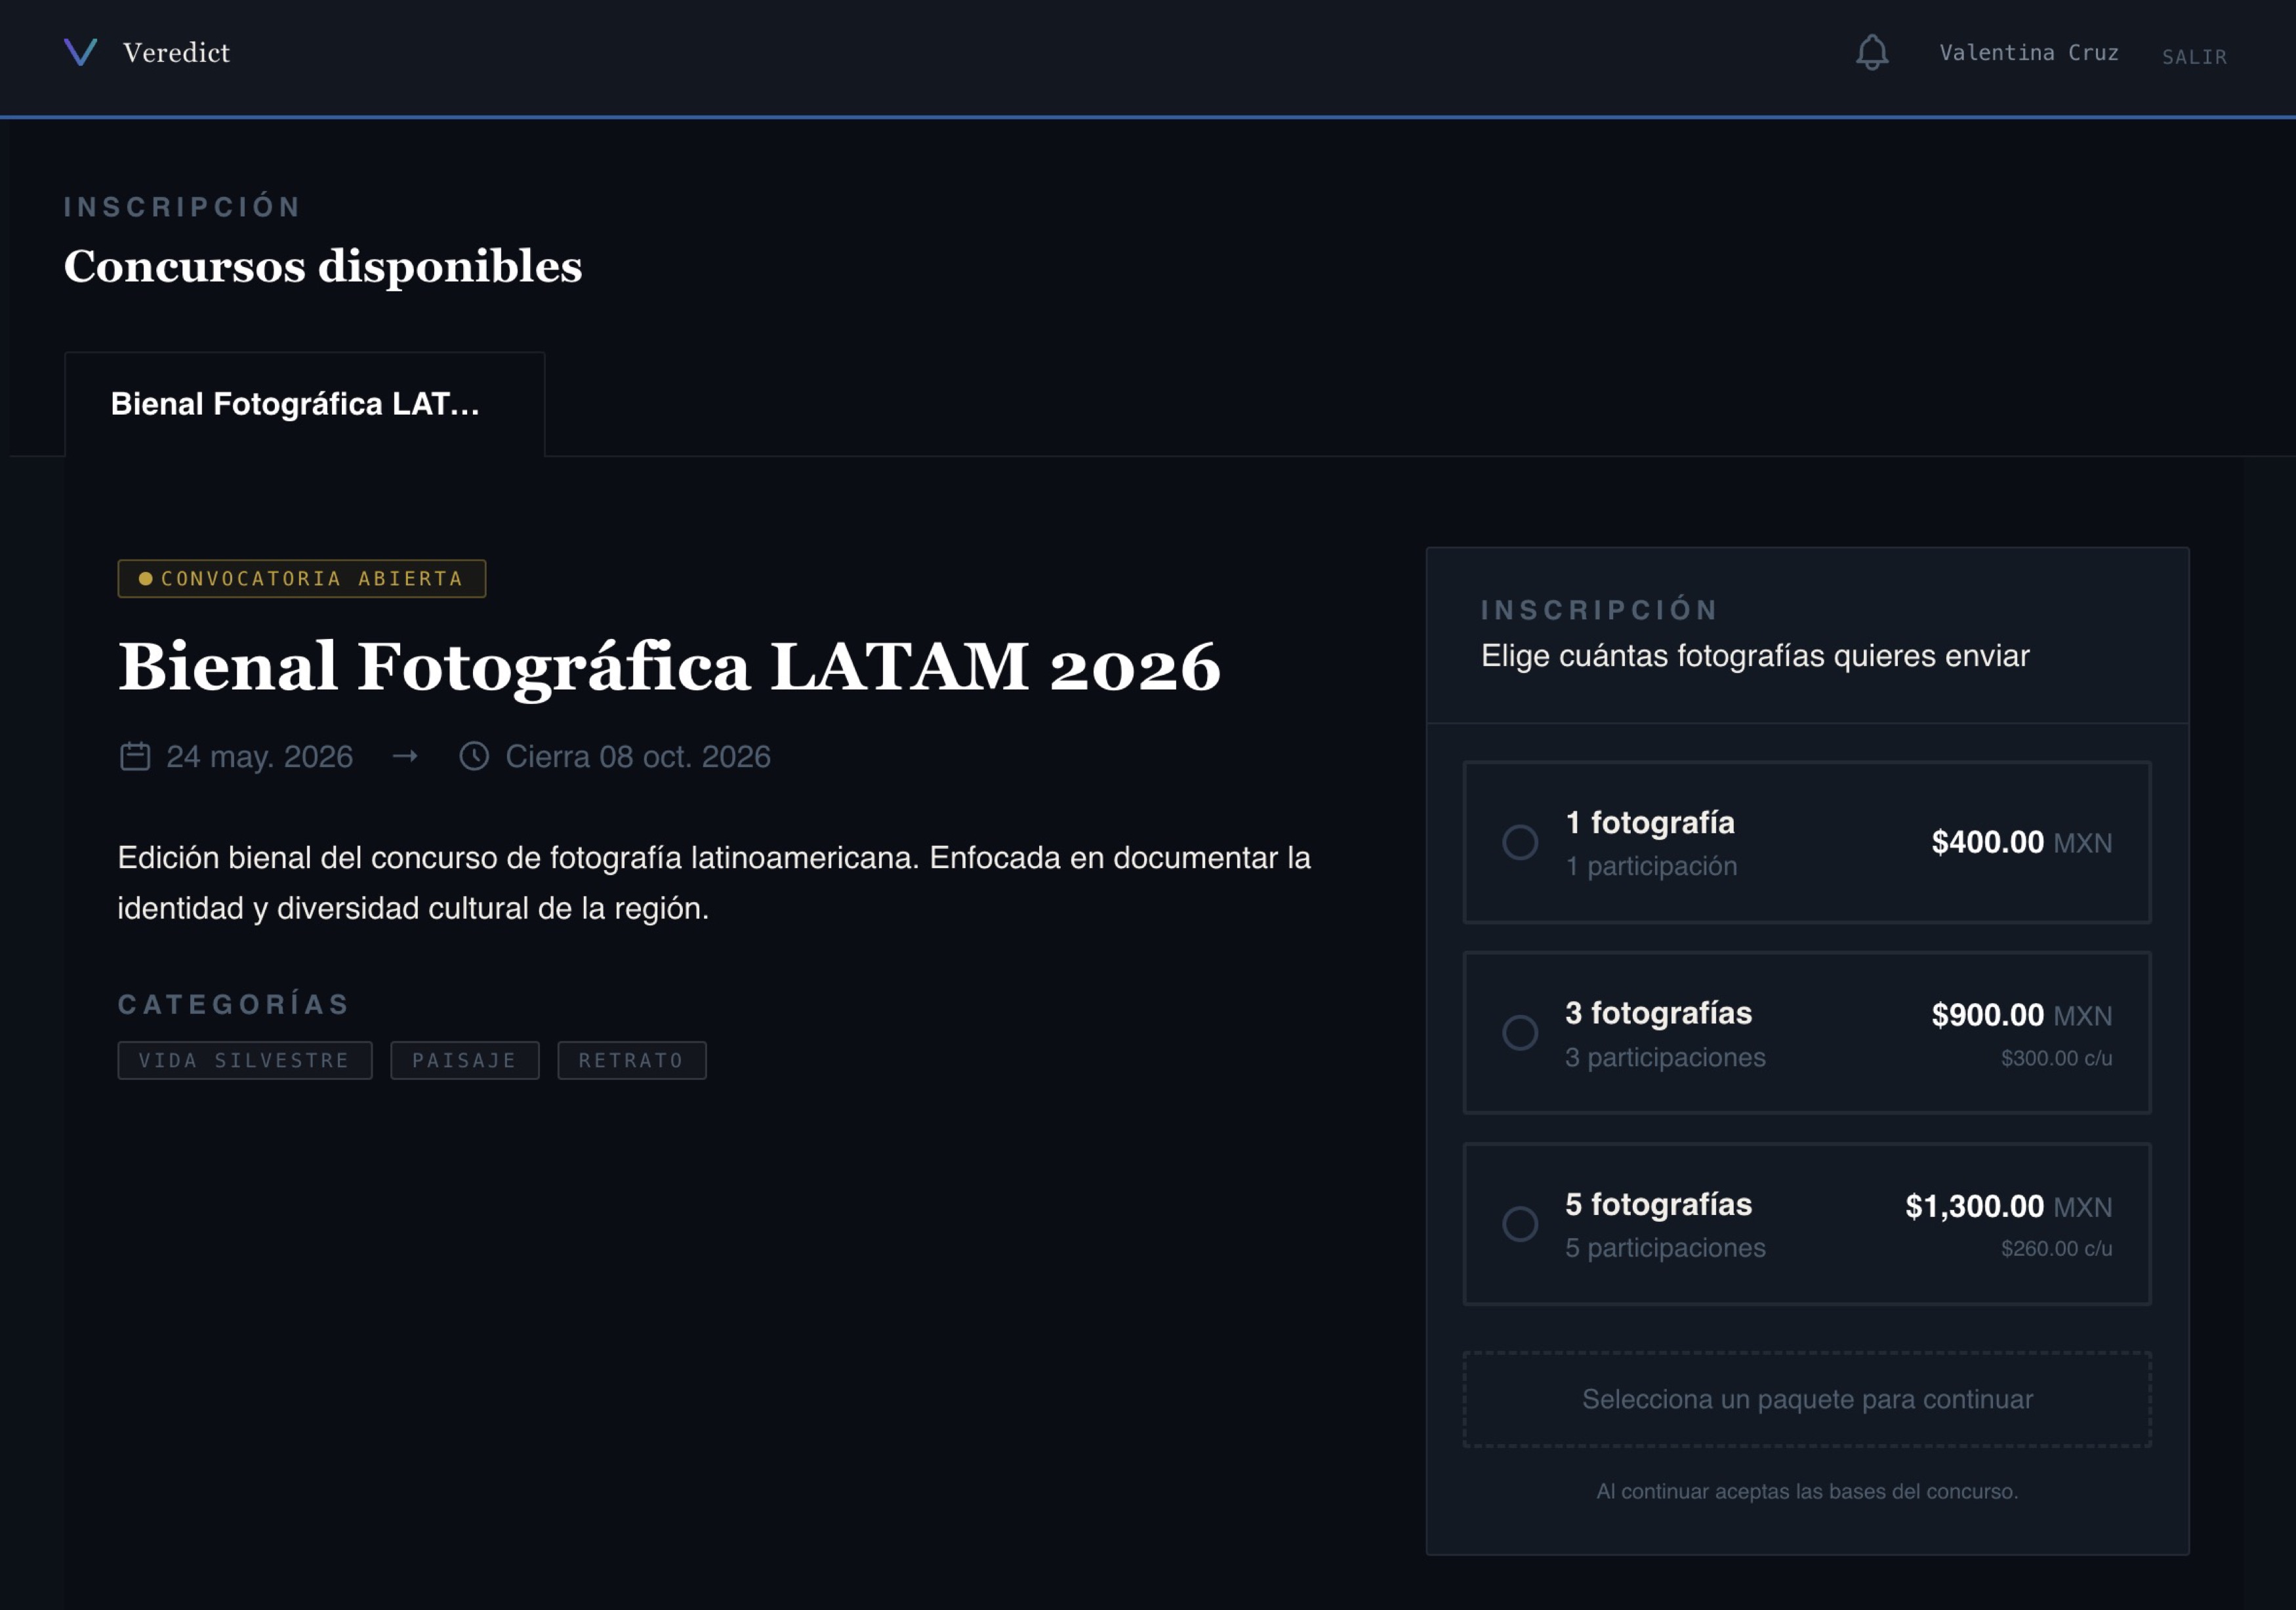Click the $260.00 c/u unit price
2296x1610 pixels.
2057,1249
